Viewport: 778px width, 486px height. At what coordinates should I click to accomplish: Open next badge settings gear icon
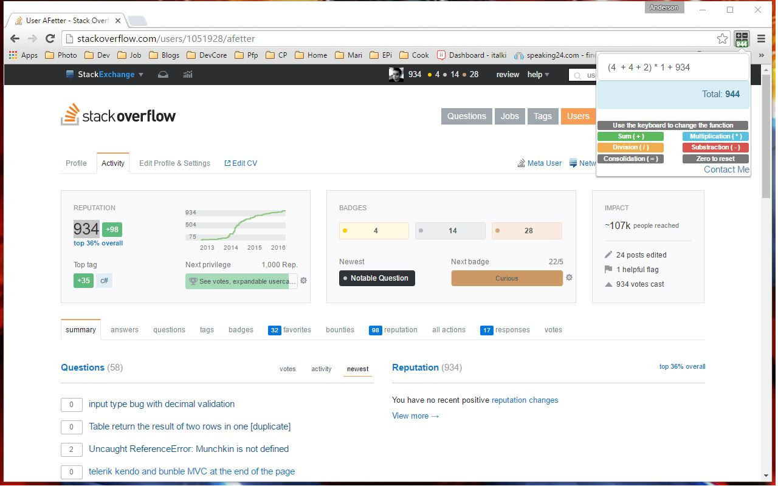569,278
